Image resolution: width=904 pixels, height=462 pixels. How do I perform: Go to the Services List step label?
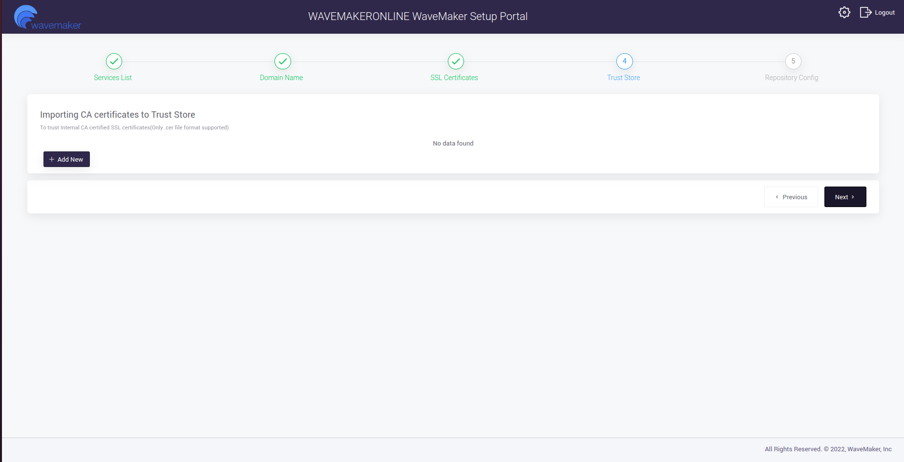(113, 78)
